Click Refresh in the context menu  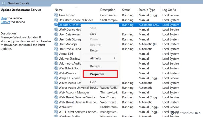coord(95,66)
